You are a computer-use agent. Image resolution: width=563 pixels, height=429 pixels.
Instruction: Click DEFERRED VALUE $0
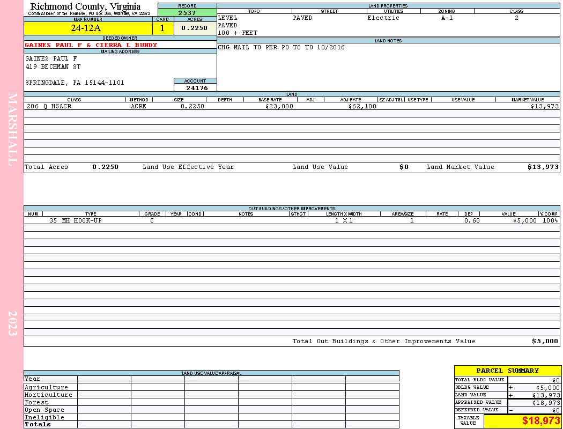[x=556, y=410]
